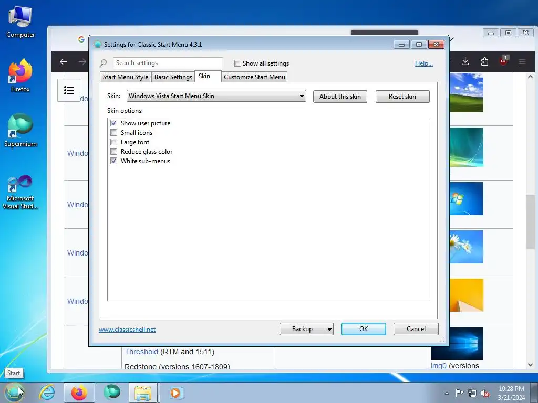This screenshot has height=403, width=538.
Task: Toggle Reduce glass color option
Action: point(113,152)
